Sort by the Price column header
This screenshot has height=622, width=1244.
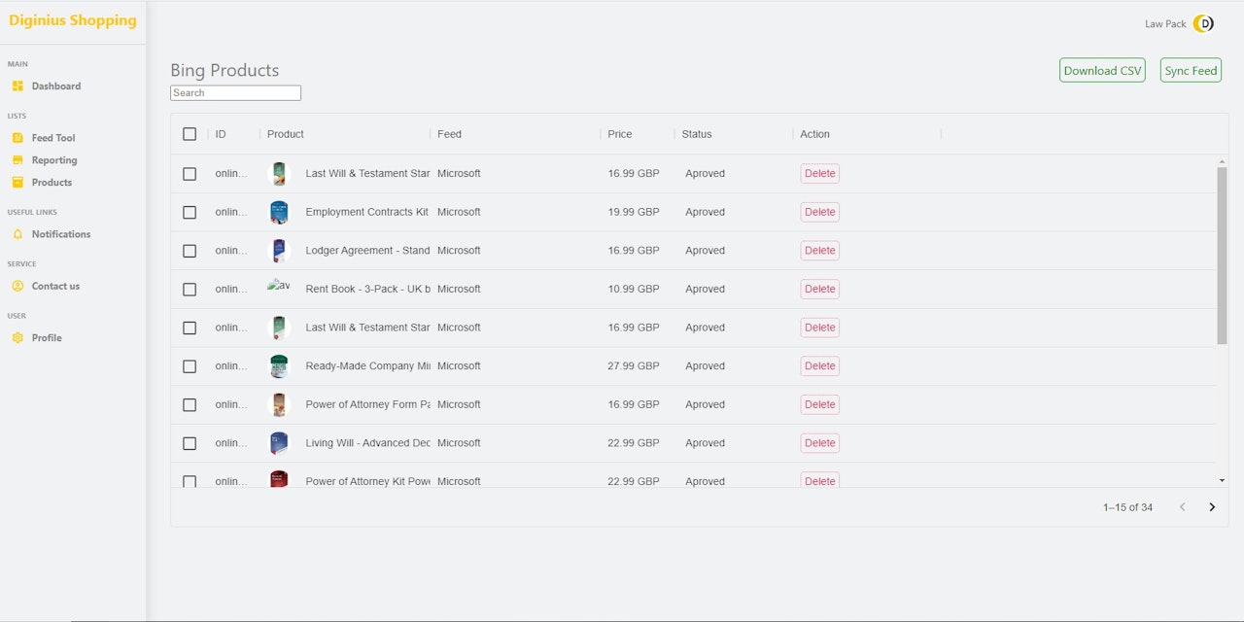(620, 134)
